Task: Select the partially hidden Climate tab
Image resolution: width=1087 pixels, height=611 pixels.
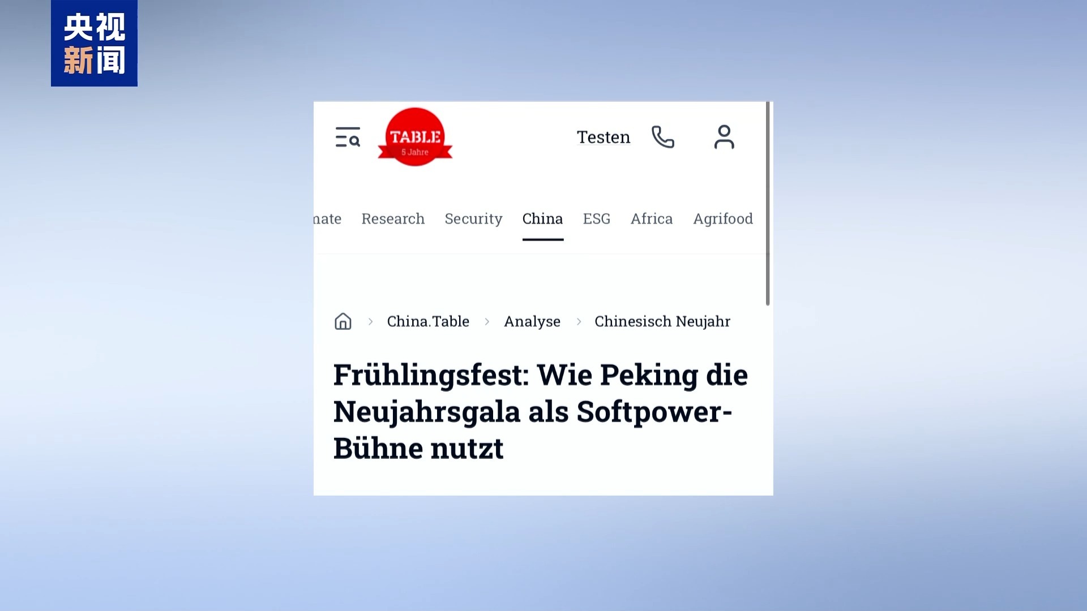Action: pyautogui.click(x=328, y=219)
